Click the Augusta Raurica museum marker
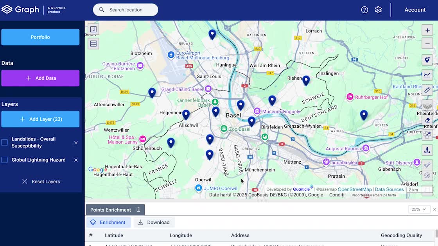The height and width of the screenshot is (246, 438). click(x=366, y=148)
